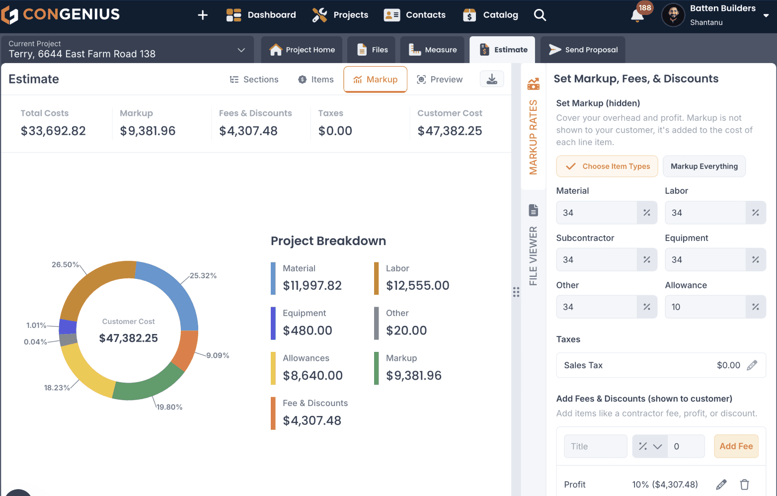The height and width of the screenshot is (496, 777).
Task: Open the Files tab
Action: (x=372, y=50)
